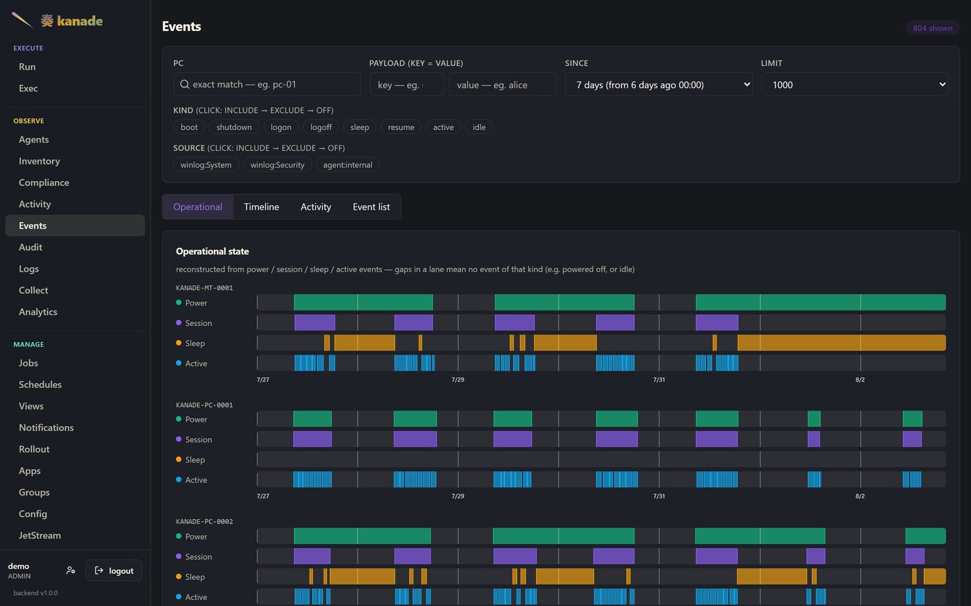Go to the Rollout page

75,449
